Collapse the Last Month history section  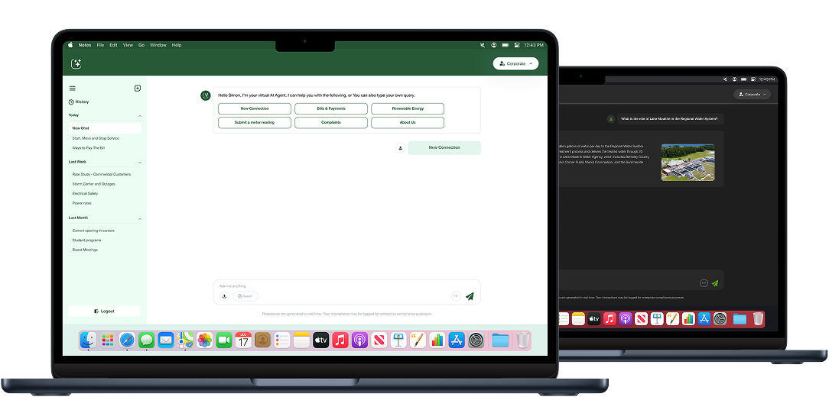[x=140, y=219]
